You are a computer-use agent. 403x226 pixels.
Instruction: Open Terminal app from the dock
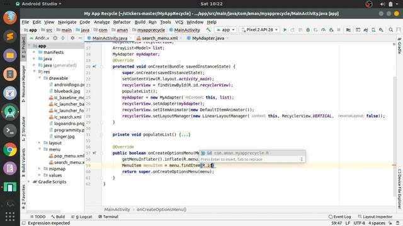tap(10, 131)
